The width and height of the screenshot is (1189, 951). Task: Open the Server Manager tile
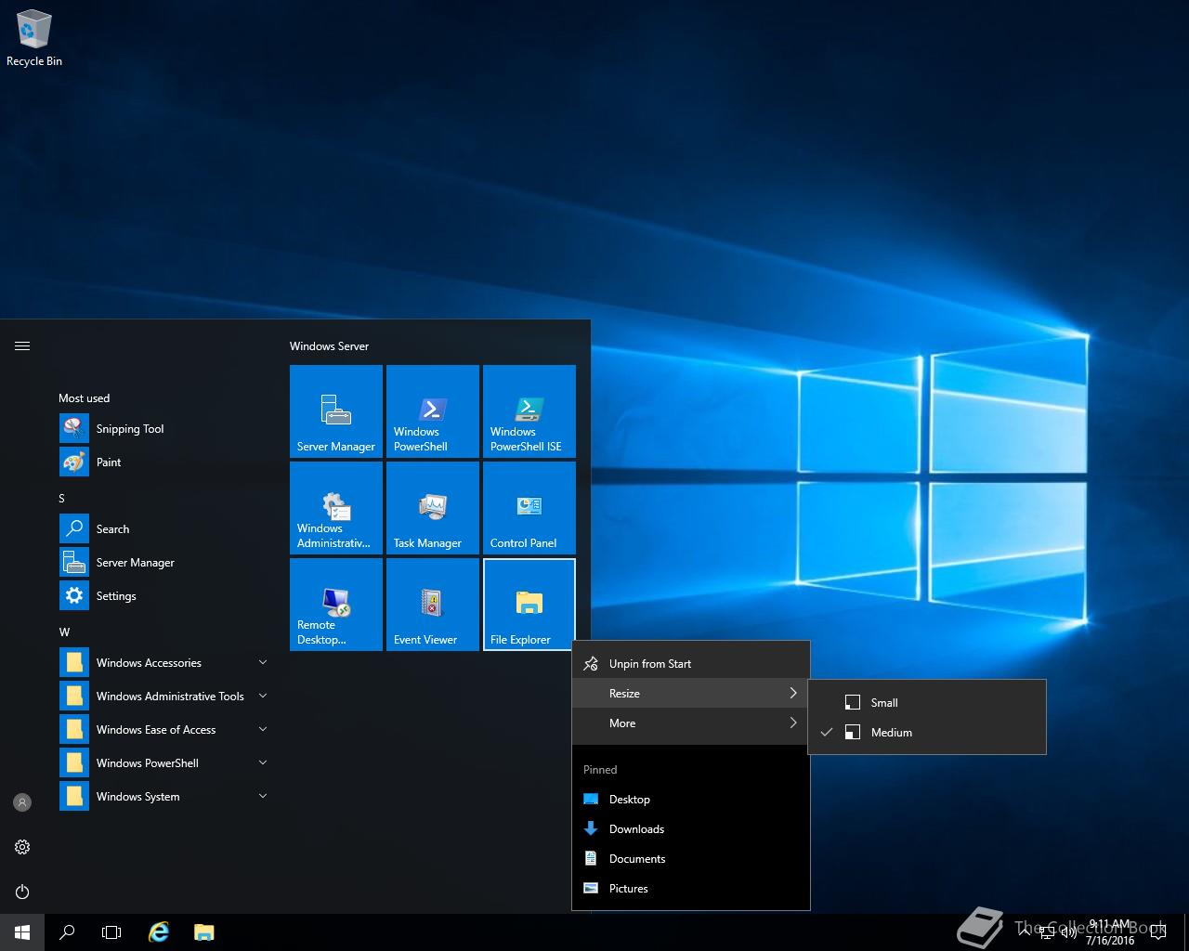[336, 411]
